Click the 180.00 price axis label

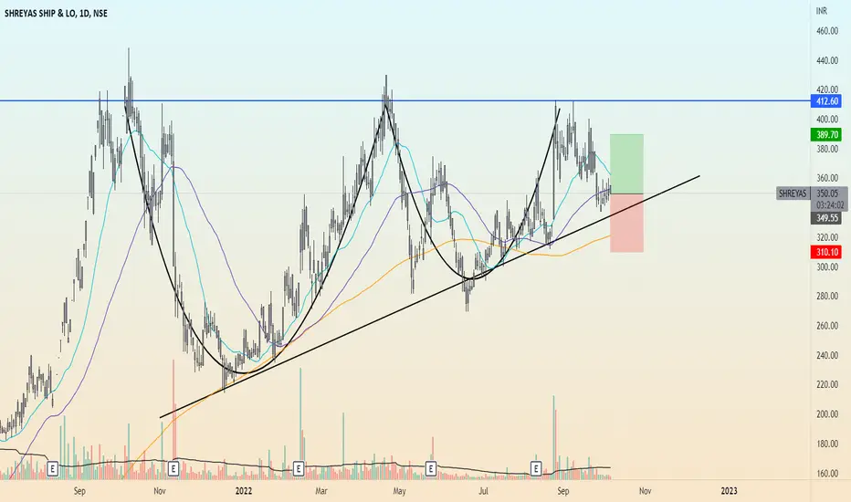click(x=827, y=444)
